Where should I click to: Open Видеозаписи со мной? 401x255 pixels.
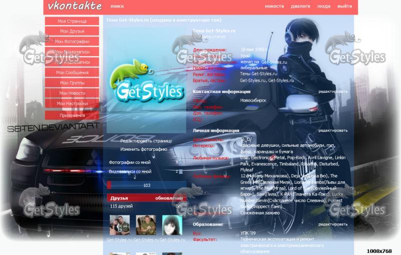pyautogui.click(x=130, y=171)
